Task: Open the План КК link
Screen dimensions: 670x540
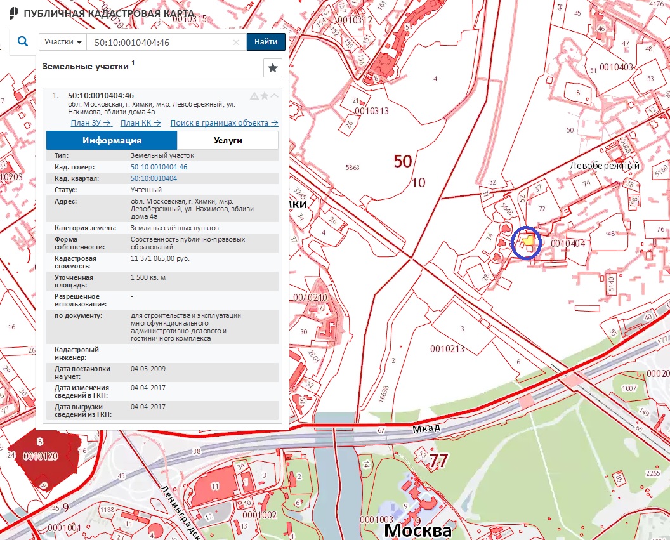Action: tap(140, 123)
